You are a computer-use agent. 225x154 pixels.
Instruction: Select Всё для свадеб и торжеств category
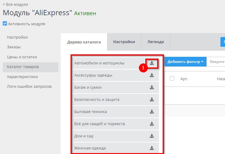[116, 124]
